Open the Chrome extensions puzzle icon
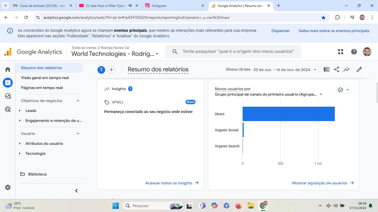 tap(337, 17)
